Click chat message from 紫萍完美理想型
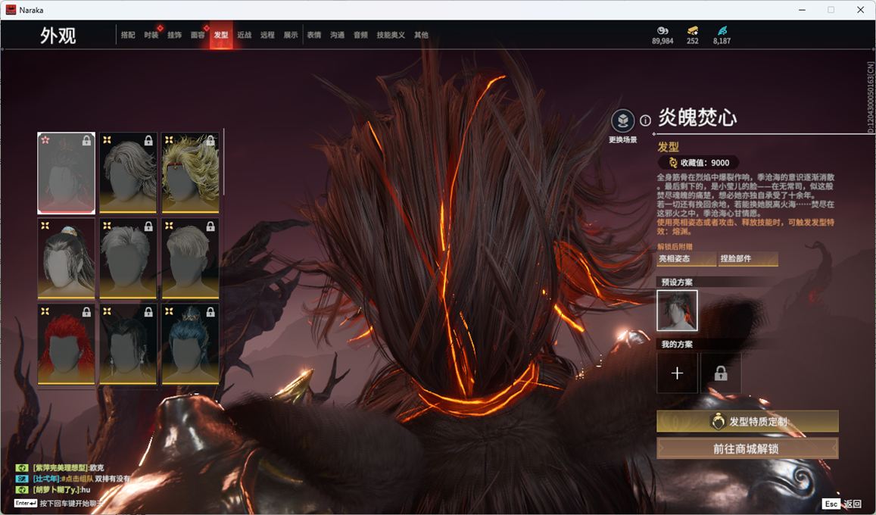The width and height of the screenshot is (876, 515). coord(68,467)
